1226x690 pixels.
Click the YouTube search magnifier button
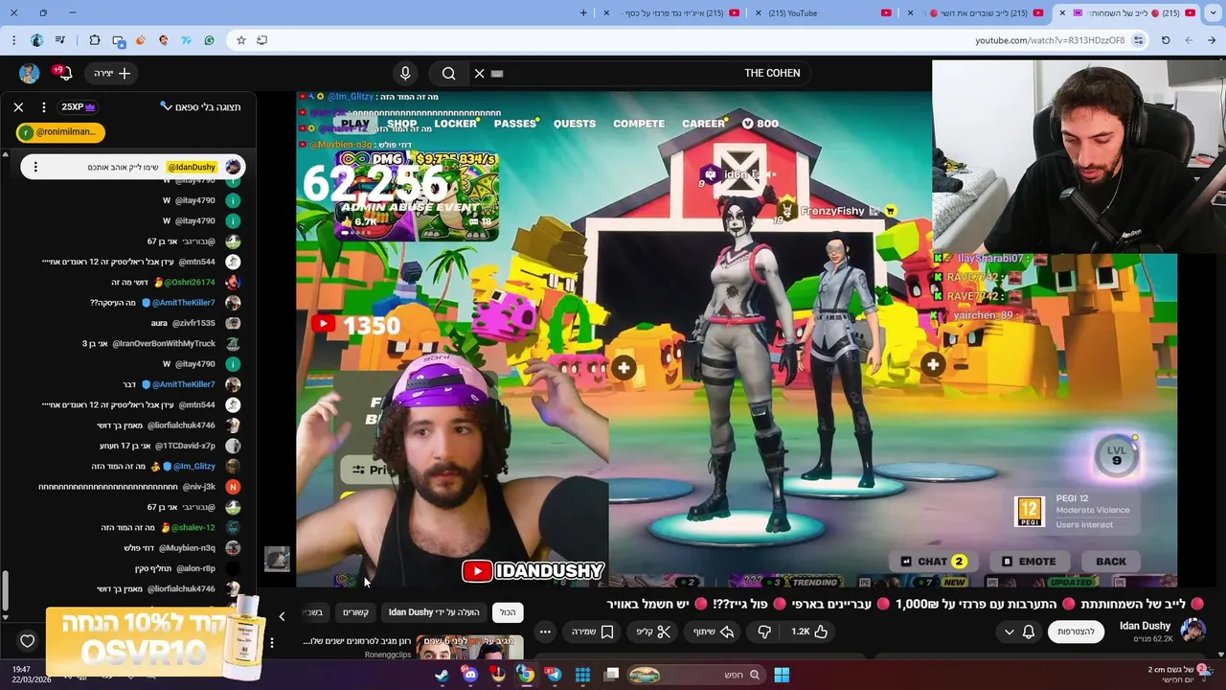click(448, 73)
